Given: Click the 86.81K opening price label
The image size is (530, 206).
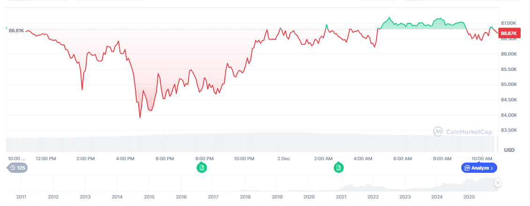Looking at the screenshot, I should point(16,30).
